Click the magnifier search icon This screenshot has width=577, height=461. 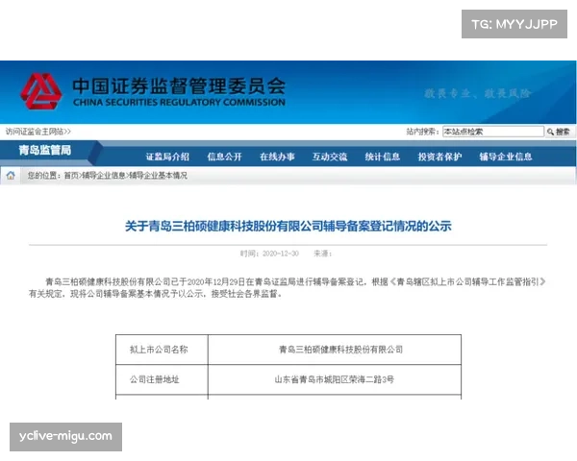550,132
